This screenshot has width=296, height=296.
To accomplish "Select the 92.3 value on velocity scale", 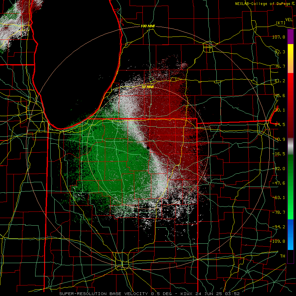I will tap(280, 52).
